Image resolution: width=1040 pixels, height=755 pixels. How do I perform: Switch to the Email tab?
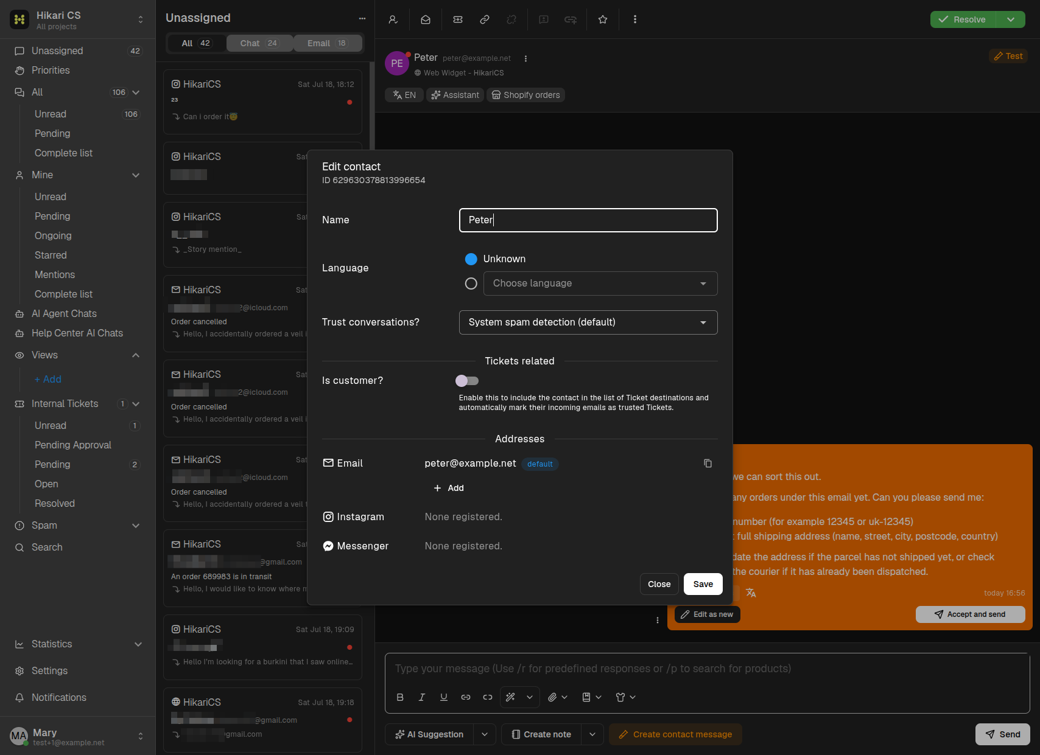point(328,43)
